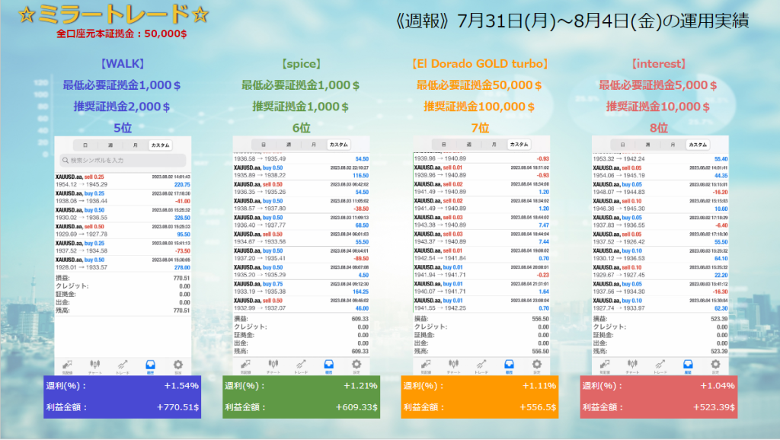The width and height of the screenshot is (780, 440).
Task: Open Chart icon in spice panel bottom bar
Action: [273, 365]
